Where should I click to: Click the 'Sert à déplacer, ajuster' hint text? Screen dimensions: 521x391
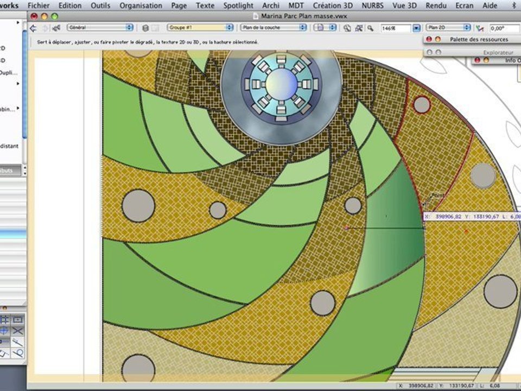pyautogui.click(x=147, y=42)
